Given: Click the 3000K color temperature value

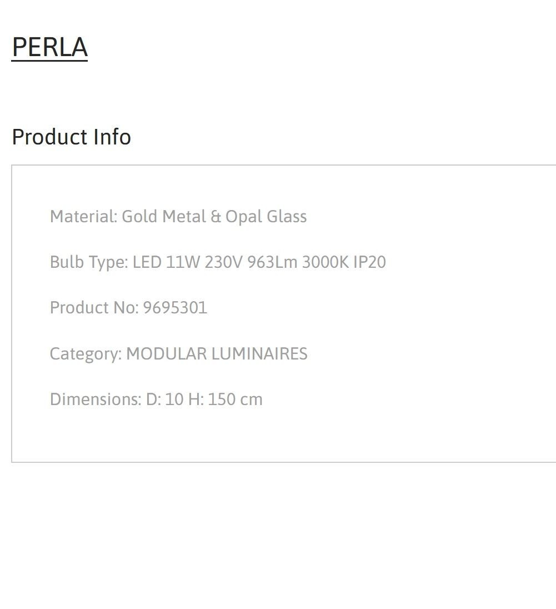Looking at the screenshot, I should [x=325, y=262].
